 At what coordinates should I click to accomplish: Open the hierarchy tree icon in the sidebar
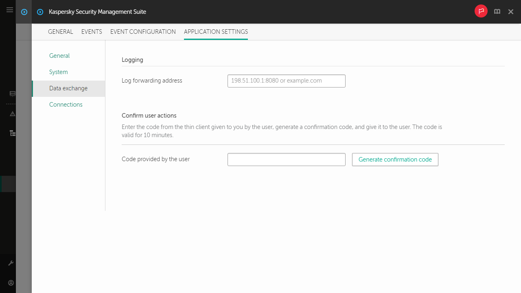12,133
